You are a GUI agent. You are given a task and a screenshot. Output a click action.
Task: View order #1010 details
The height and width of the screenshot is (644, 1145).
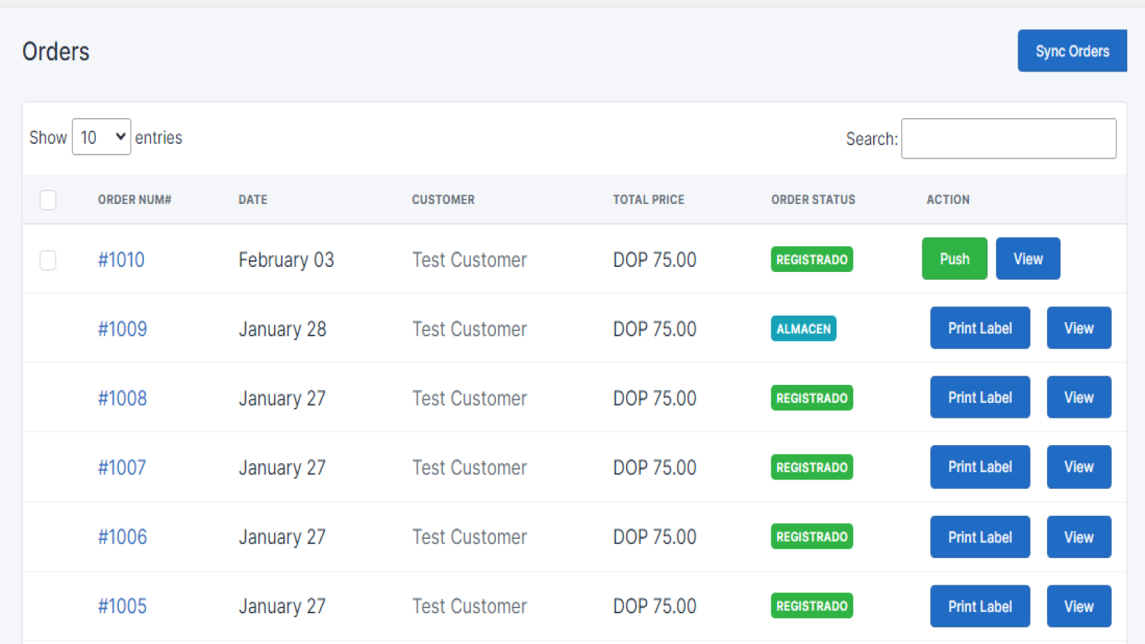coord(1028,258)
